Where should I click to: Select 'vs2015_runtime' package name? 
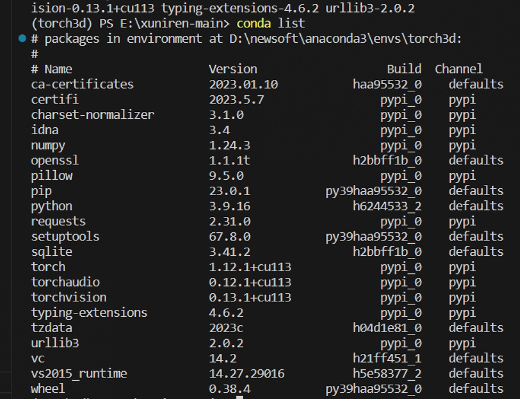click(79, 374)
